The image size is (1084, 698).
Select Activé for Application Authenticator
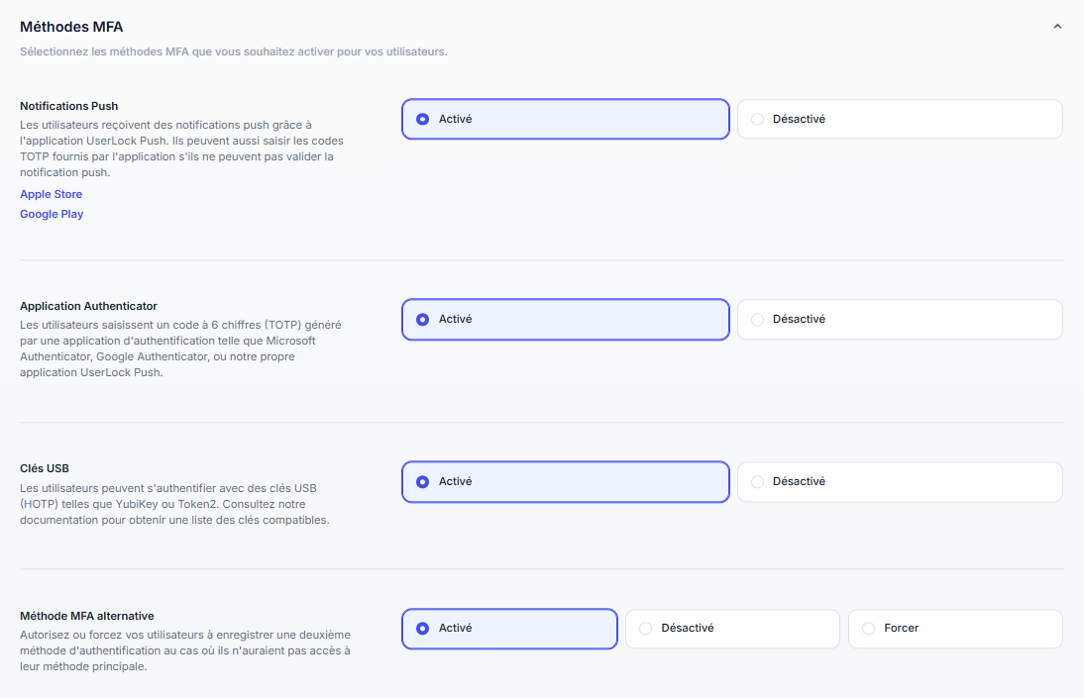click(565, 320)
